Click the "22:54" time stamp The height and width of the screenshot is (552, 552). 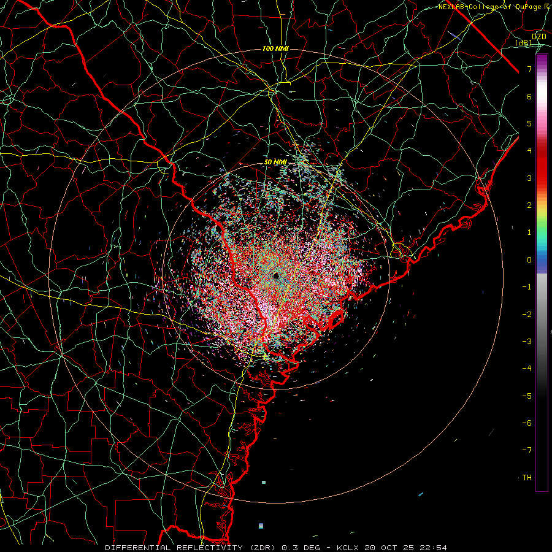coord(435,548)
